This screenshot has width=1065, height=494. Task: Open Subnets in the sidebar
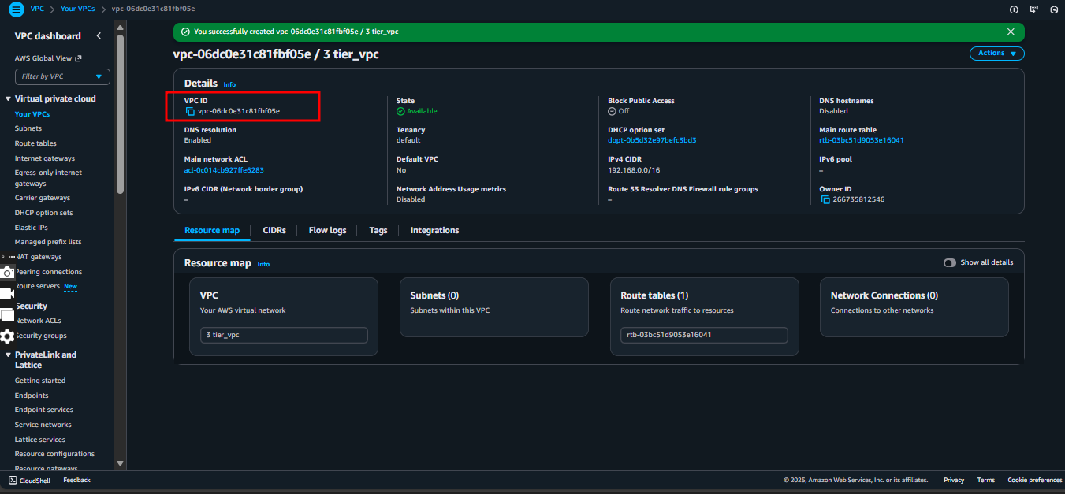click(28, 128)
